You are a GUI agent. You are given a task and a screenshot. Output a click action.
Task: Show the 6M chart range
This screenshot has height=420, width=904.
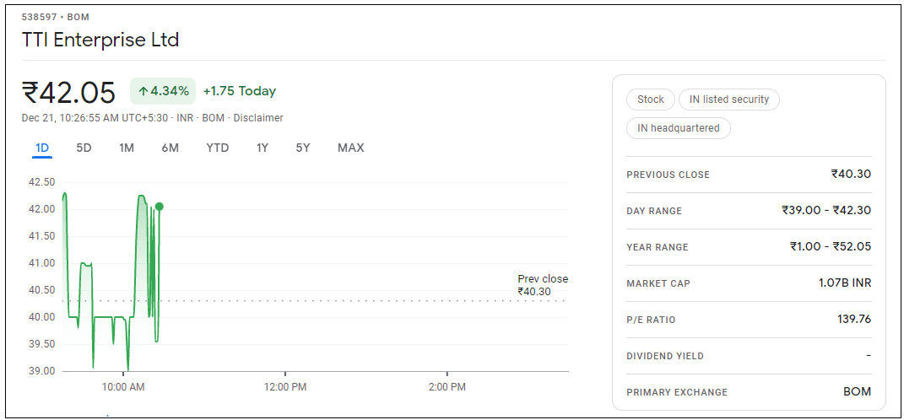(170, 148)
